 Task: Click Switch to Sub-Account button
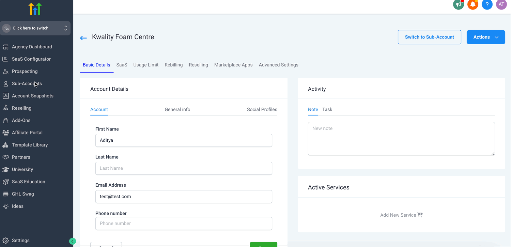click(x=430, y=37)
